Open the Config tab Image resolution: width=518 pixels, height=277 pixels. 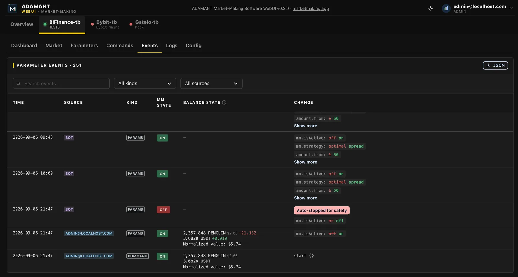pos(194,46)
